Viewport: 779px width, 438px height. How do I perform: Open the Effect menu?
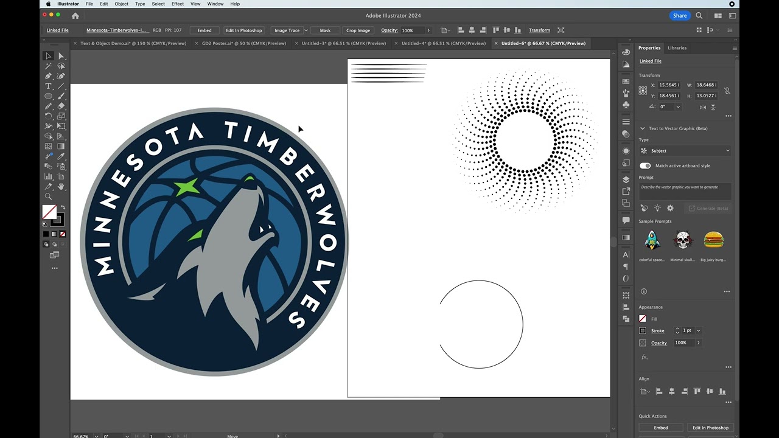click(178, 4)
